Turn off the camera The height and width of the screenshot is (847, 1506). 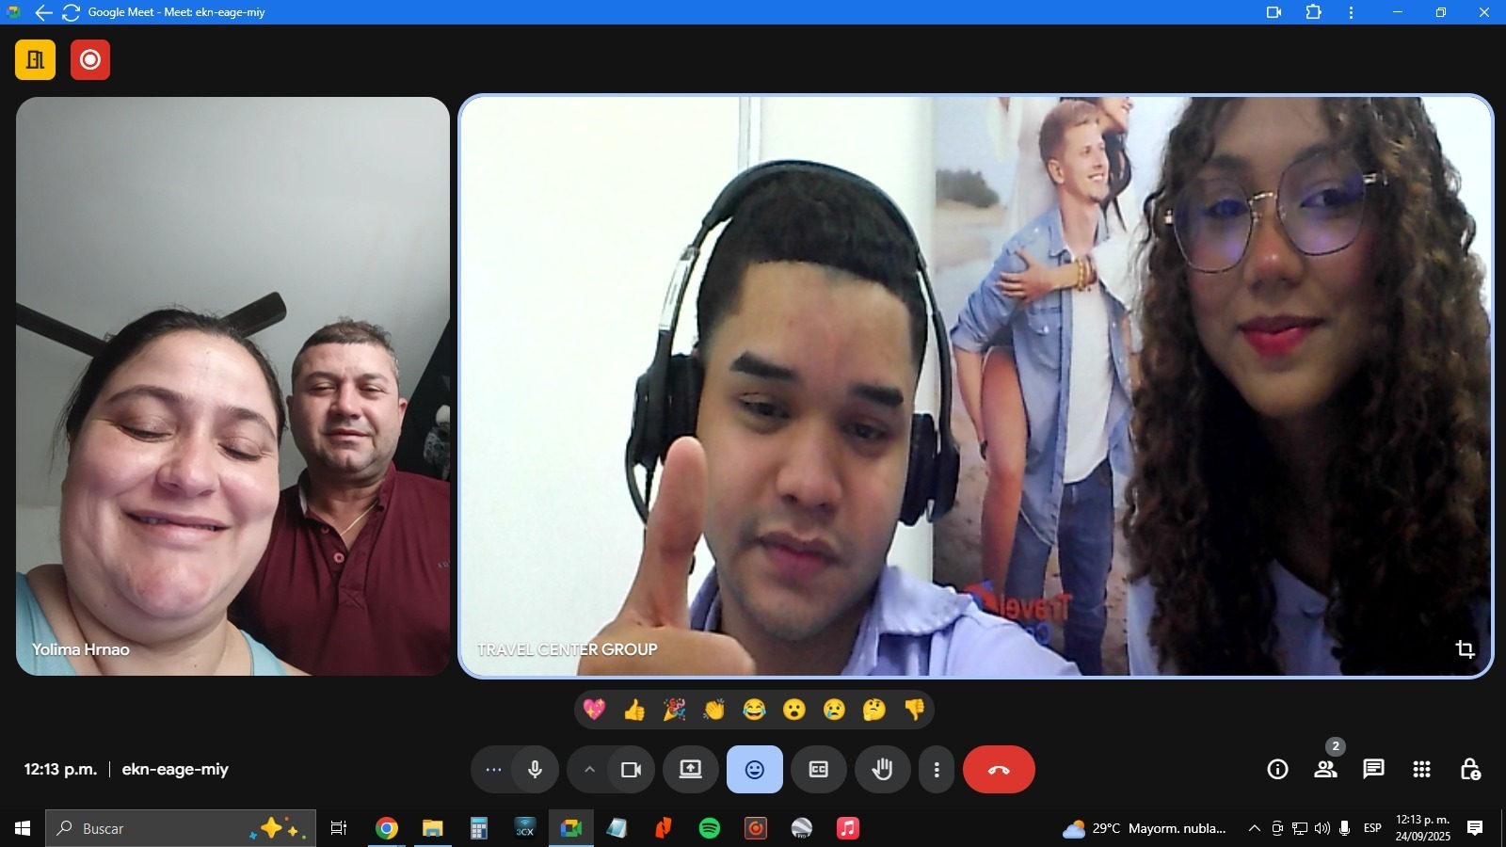click(x=631, y=770)
